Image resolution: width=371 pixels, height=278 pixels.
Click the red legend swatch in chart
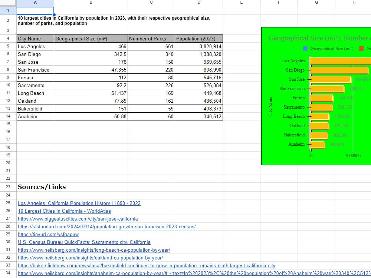[x=361, y=49]
